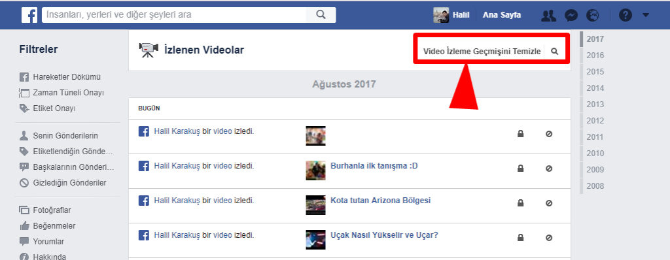Click the Facebook search input field
This screenshot has height=260, width=670.
(x=174, y=15)
